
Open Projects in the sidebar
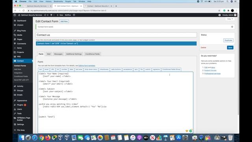[x=20, y=52]
